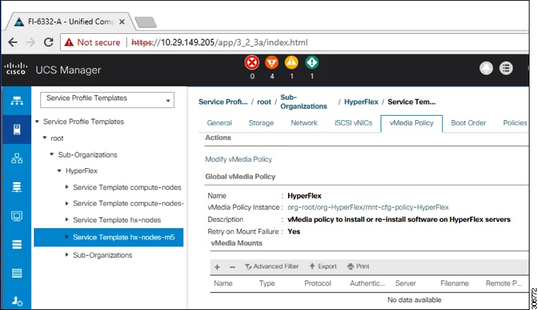Open the Equipment sidebar icon
This screenshot has height=310, width=538.
(x=16, y=101)
